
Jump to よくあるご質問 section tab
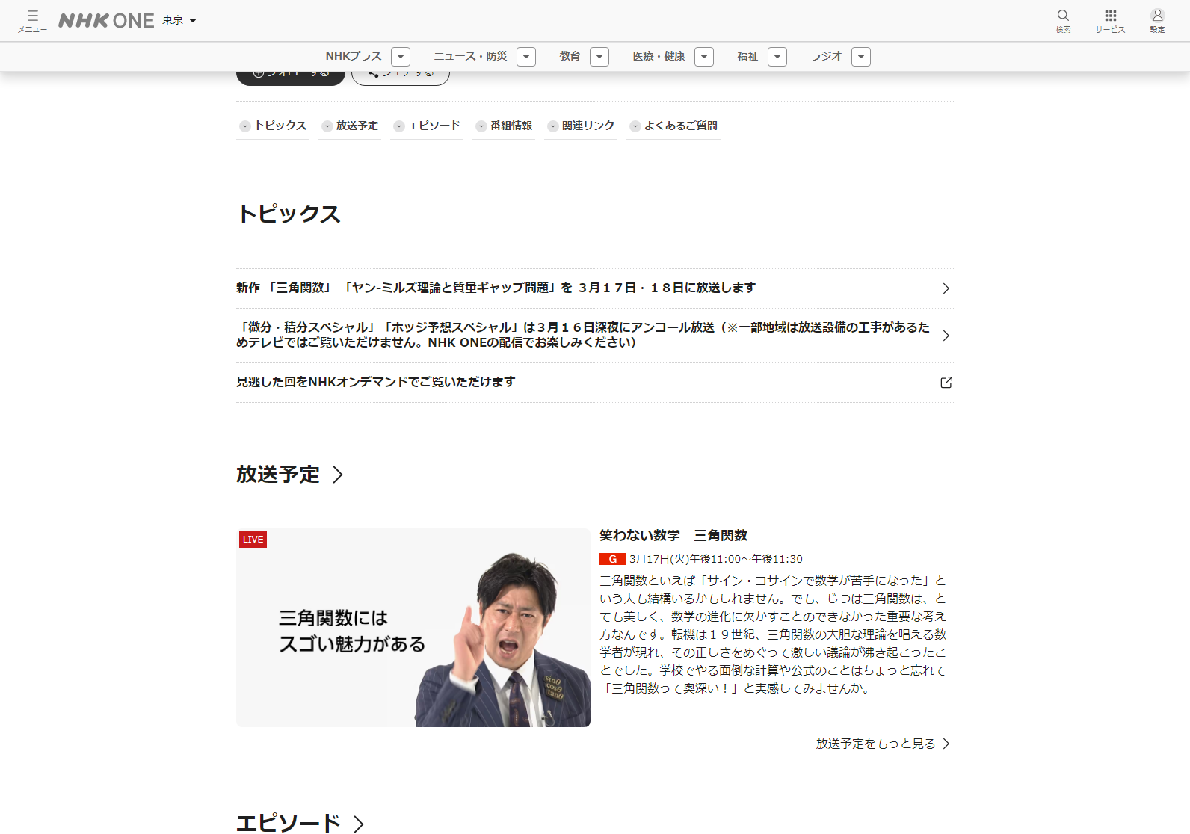(673, 126)
